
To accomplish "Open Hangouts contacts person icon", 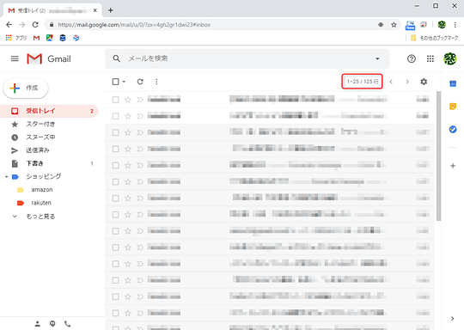I will point(38,324).
